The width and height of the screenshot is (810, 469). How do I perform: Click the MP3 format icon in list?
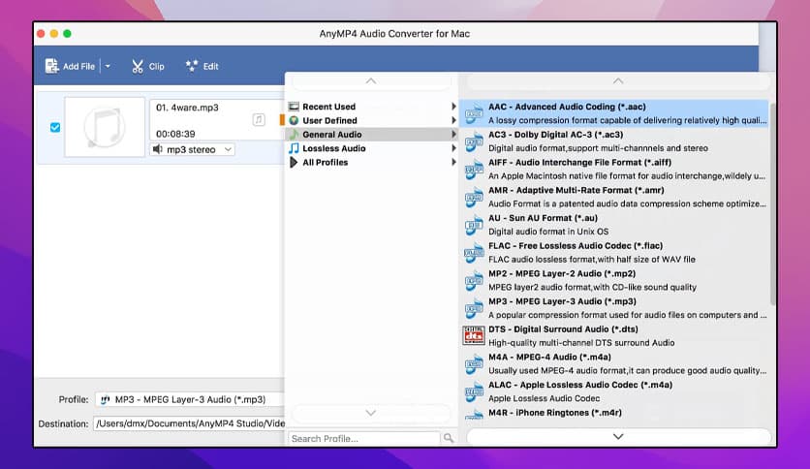click(473, 309)
